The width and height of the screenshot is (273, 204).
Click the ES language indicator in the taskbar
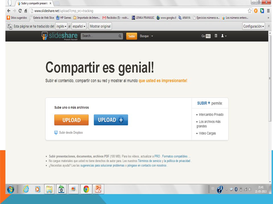(x=213, y=188)
